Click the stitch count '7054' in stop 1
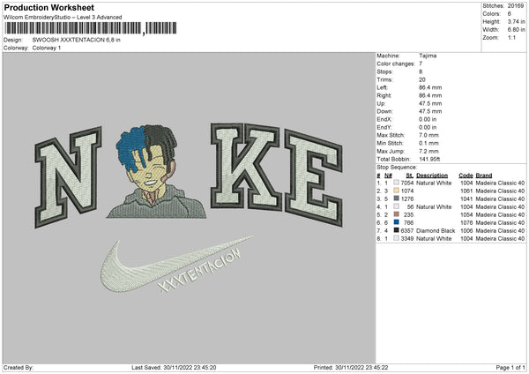 tap(407, 183)
